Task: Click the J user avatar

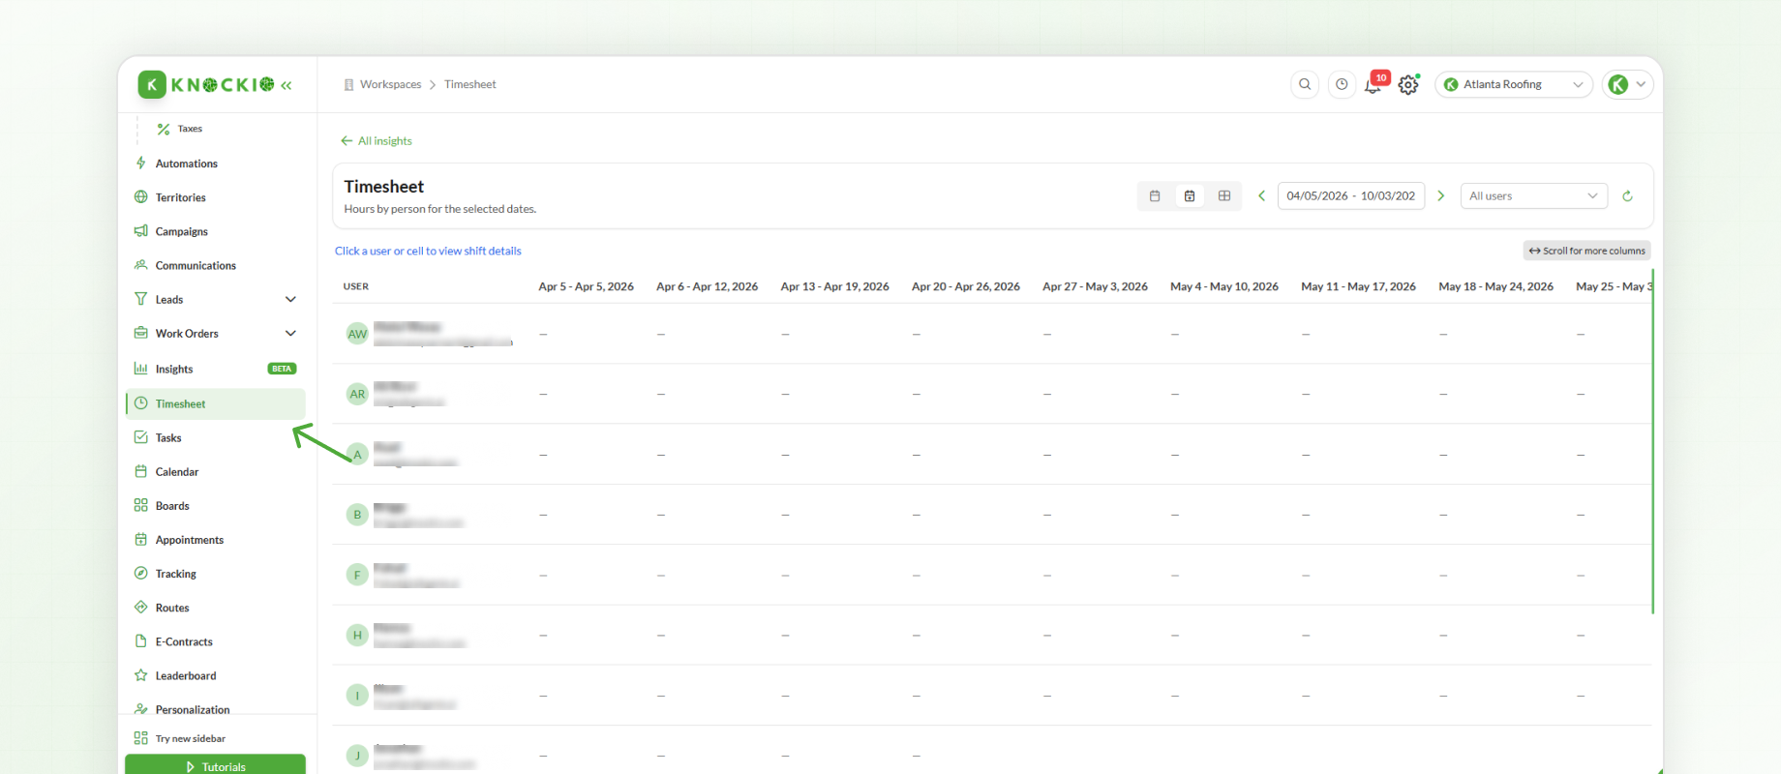Action: [x=357, y=756]
